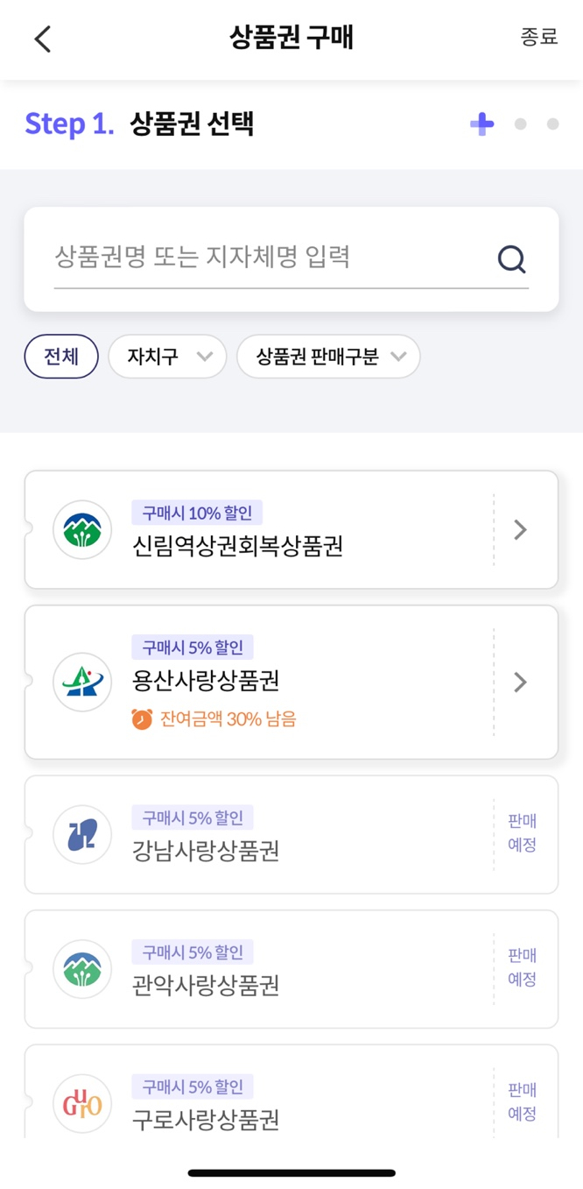Image resolution: width=583 pixels, height=1189 pixels.
Task: Tap the back arrow at top left
Action: coord(42,39)
